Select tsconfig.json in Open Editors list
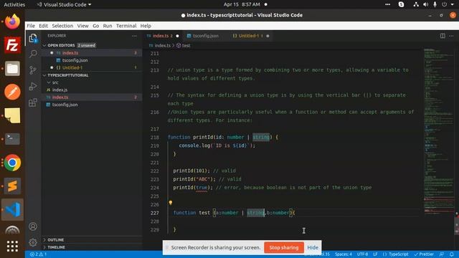 click(93, 60)
